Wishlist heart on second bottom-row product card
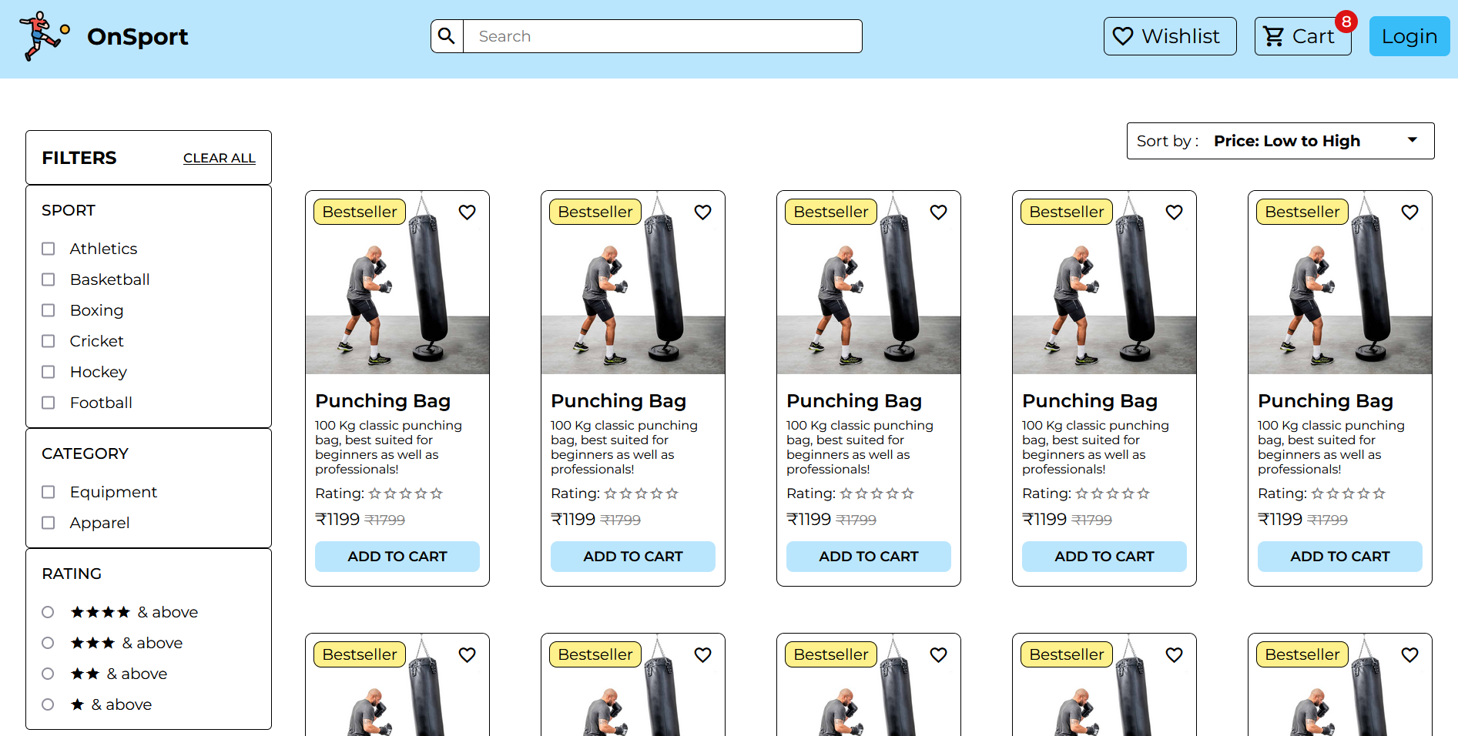1458x736 pixels. (x=702, y=654)
